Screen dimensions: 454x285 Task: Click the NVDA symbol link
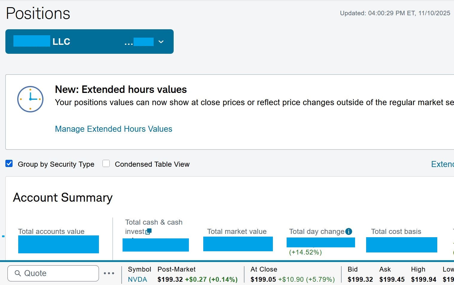click(137, 280)
